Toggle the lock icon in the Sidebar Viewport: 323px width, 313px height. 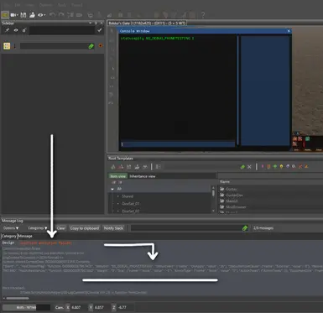[24, 30]
